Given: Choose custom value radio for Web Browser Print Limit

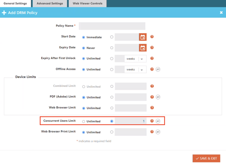Looking at the screenshot, I should click(111, 132).
